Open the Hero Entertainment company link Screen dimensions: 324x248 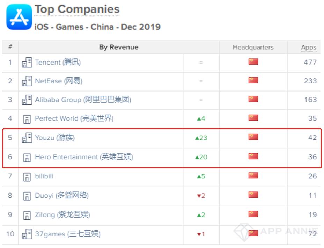(x=84, y=156)
